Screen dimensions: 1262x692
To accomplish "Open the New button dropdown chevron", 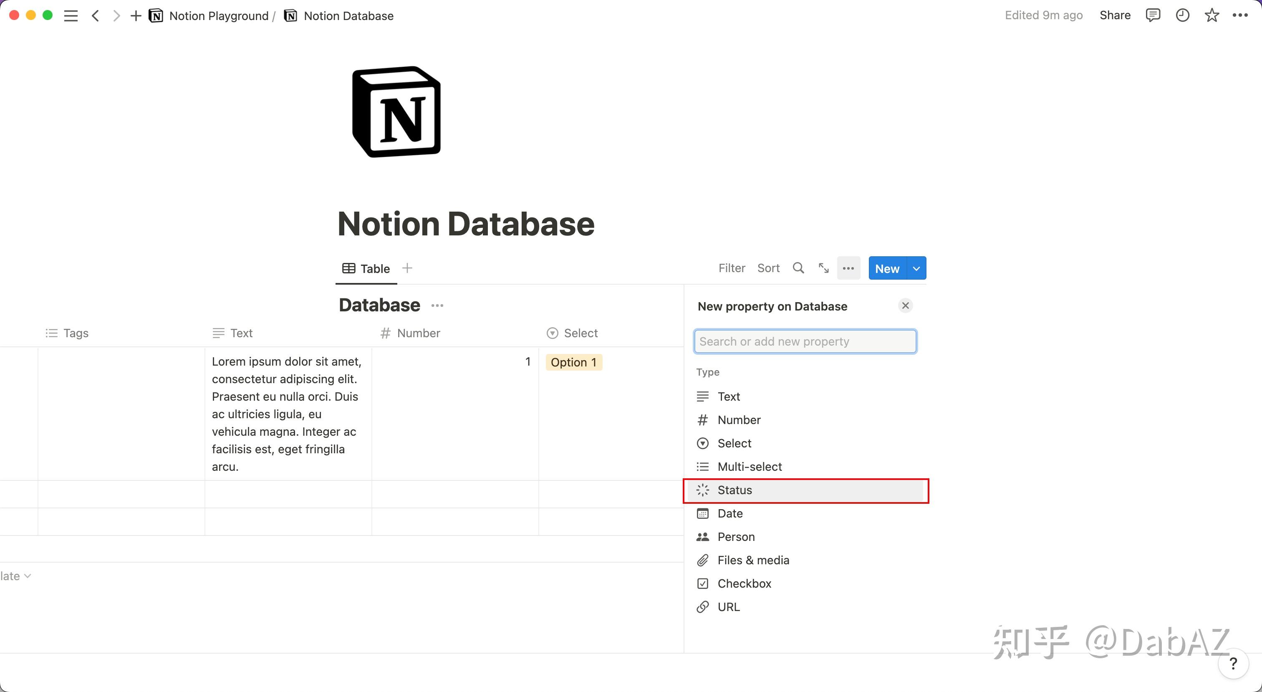I will point(915,268).
